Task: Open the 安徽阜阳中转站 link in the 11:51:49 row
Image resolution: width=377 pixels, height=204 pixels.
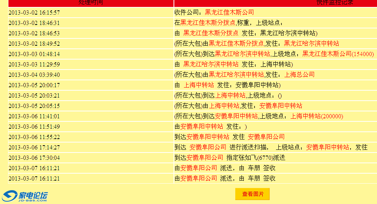Action: 202,126
